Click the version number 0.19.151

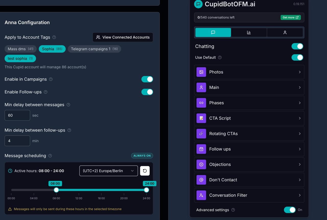(299, 4)
